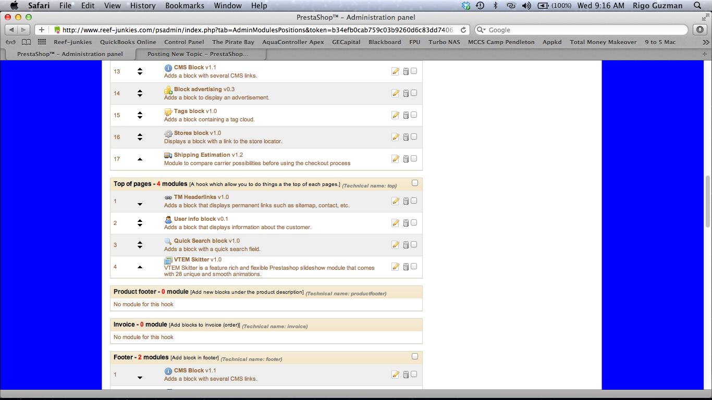Trash the Quick Search block
712x400 pixels.
click(x=406, y=245)
